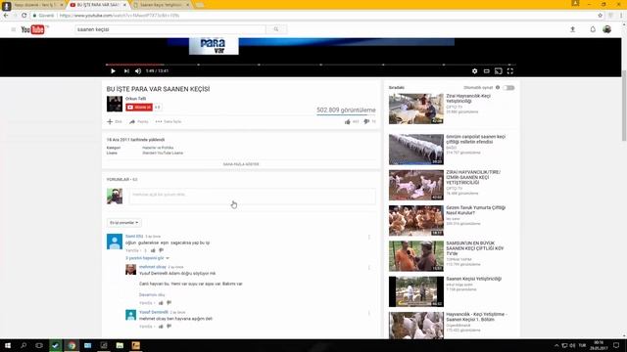Open Task View on the taskbar
This screenshot has width=627, height=352.
click(x=39, y=345)
